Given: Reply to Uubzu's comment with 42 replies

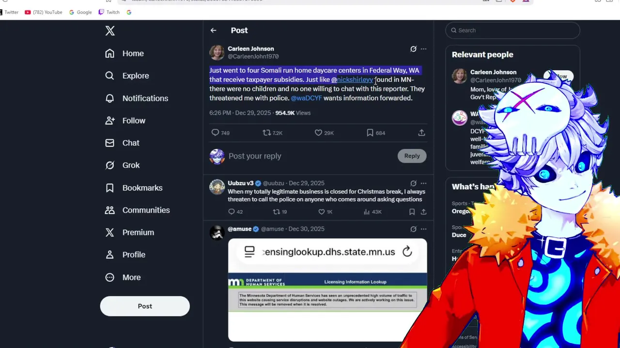Looking at the screenshot, I should 232,212.
